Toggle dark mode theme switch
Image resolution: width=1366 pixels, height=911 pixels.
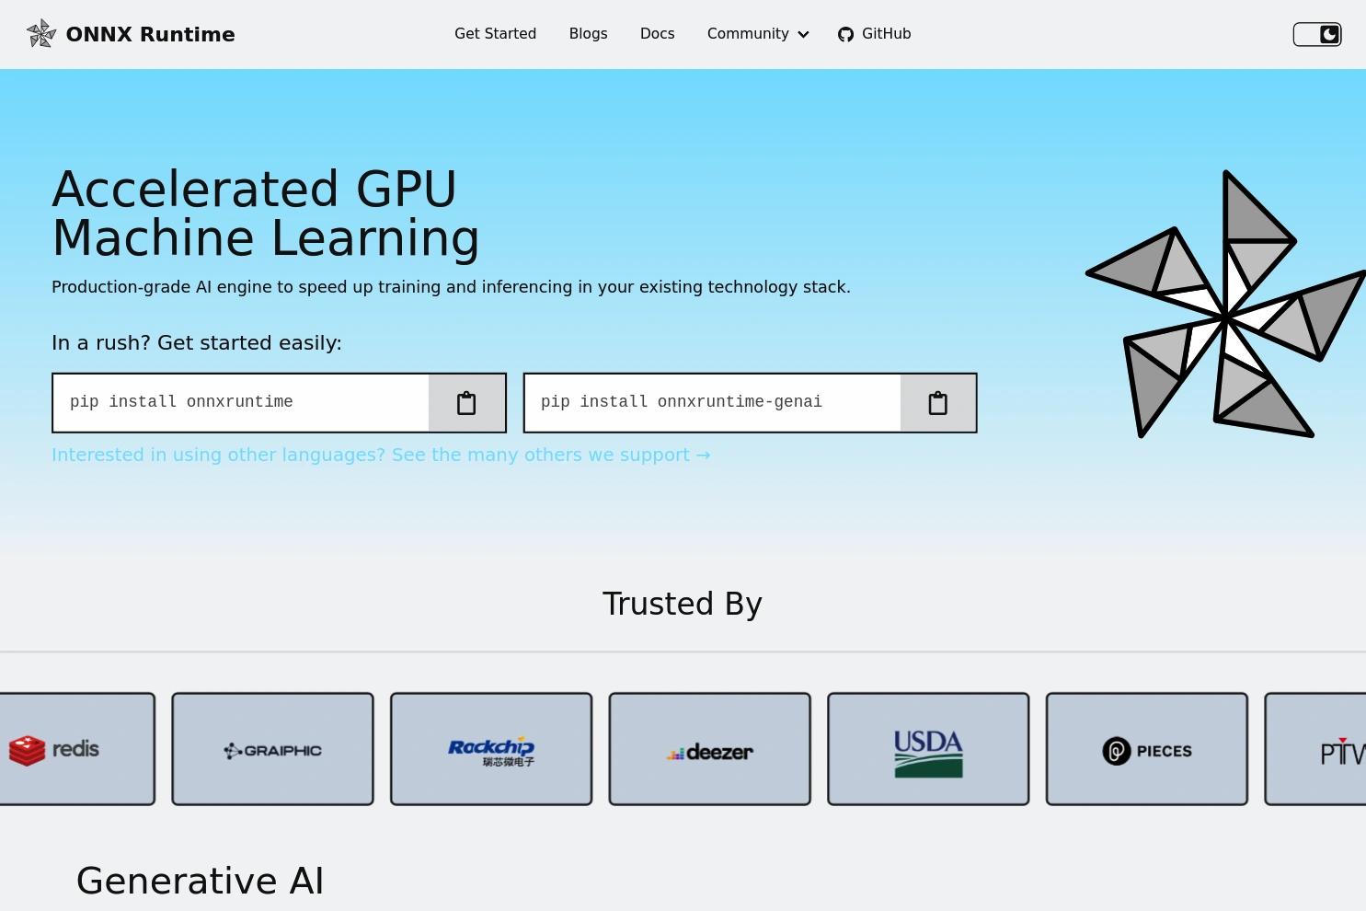coord(1317,34)
